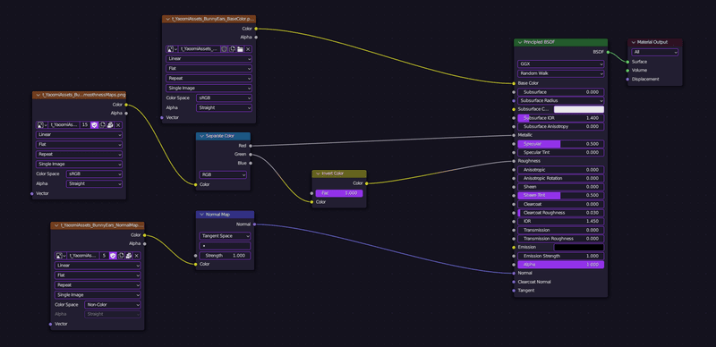This screenshot has width=716, height=347.
Task: Click new-image copy icon in NormalMap node
Action: pos(121,256)
